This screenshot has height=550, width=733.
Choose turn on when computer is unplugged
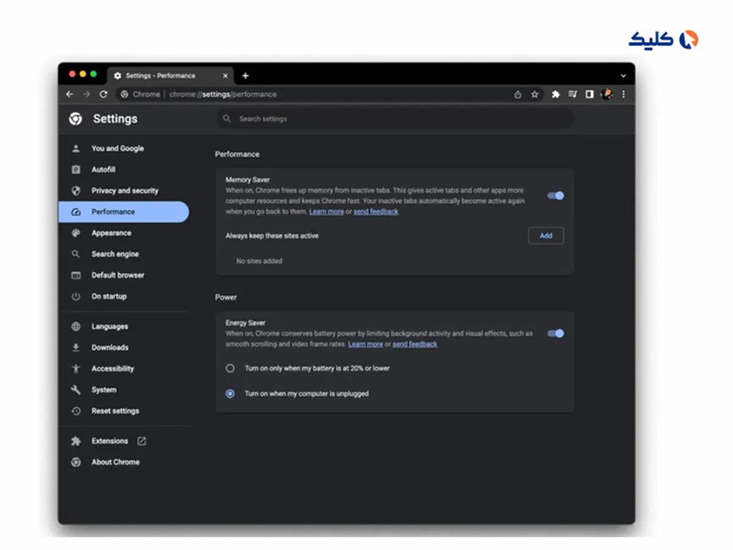[x=230, y=394]
